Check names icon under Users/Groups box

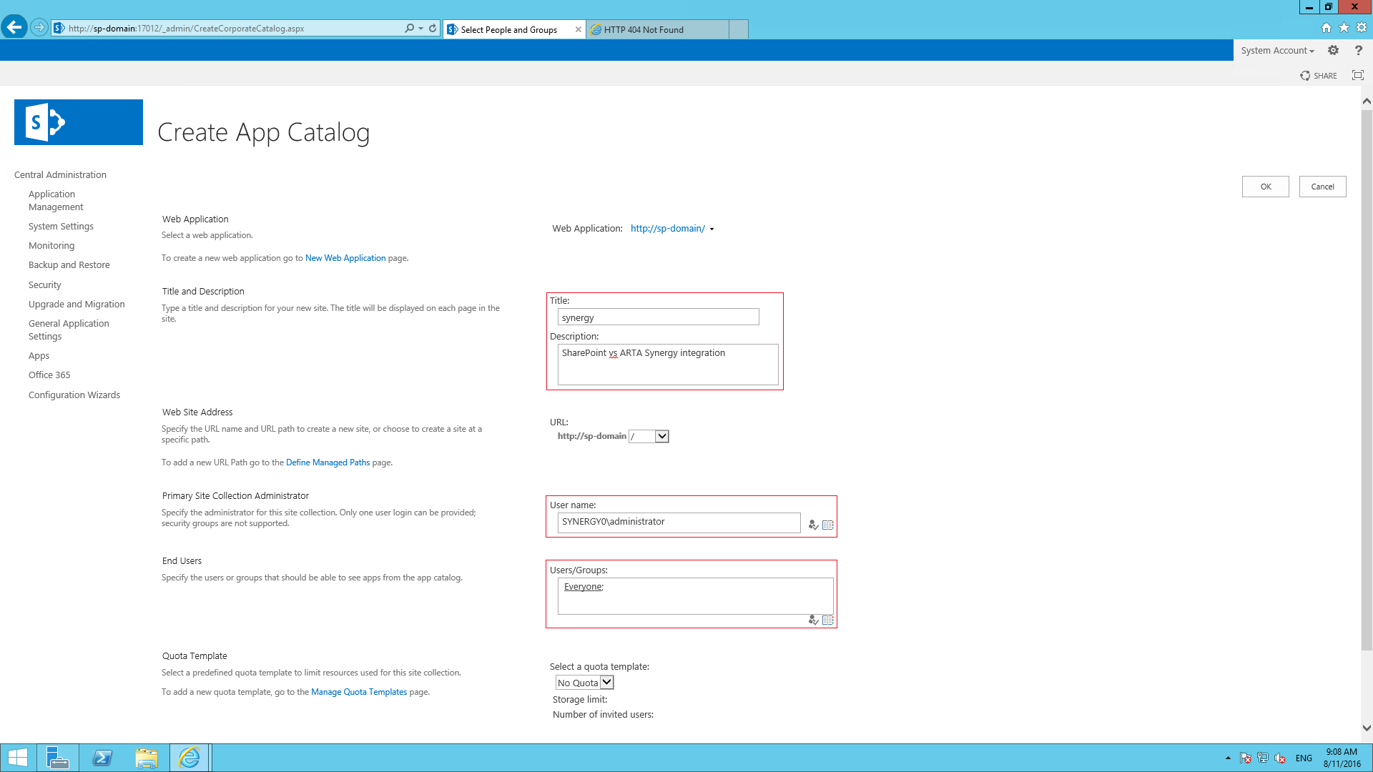813,620
